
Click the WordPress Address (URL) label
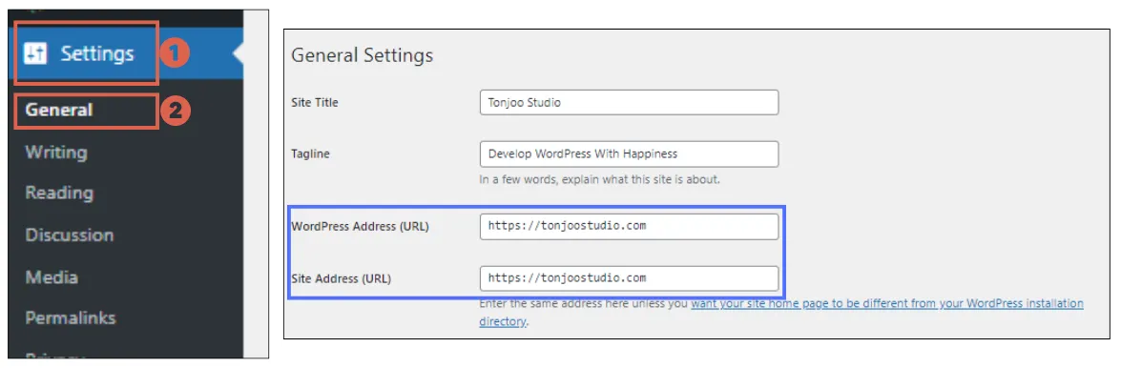[x=360, y=227]
